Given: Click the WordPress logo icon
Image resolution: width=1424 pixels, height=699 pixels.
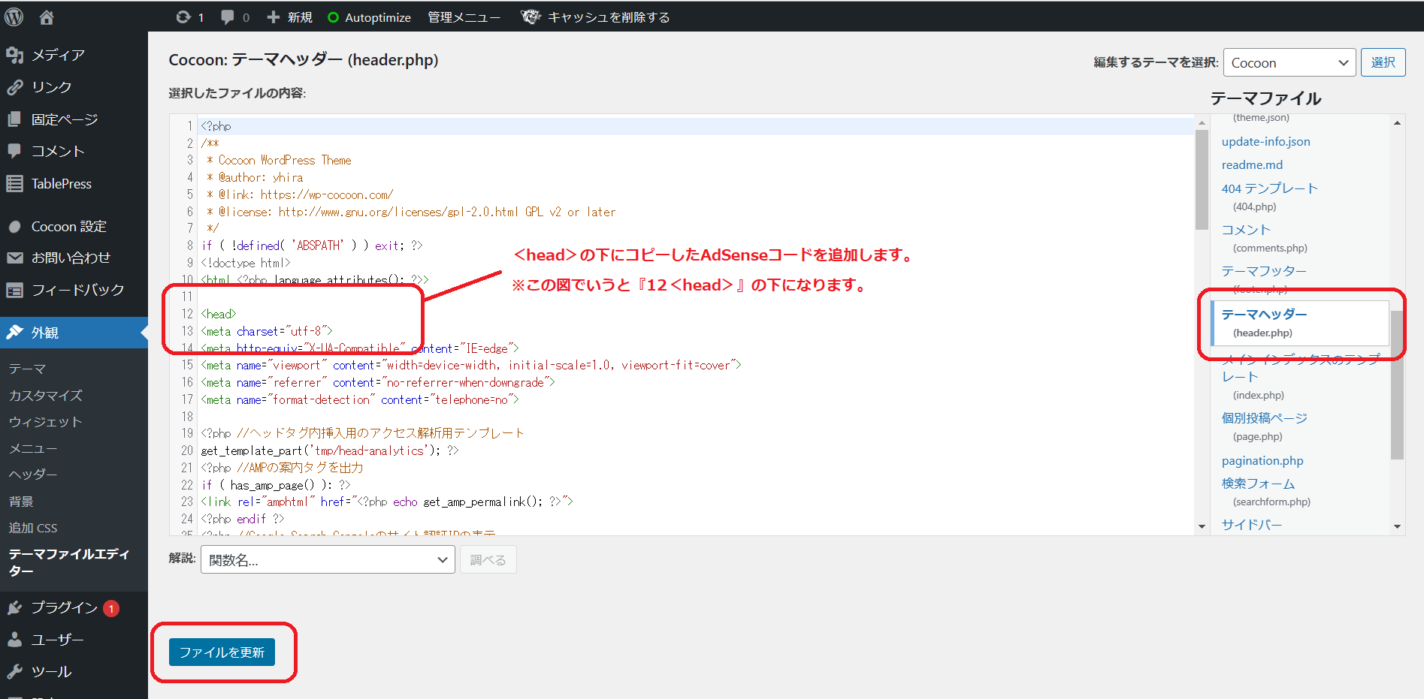Looking at the screenshot, I should 14,17.
